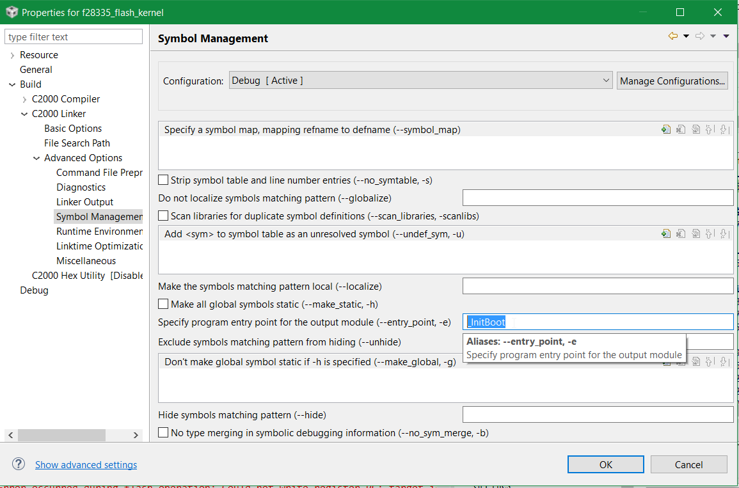Click the symbol_map list box area
The height and width of the screenshot is (488, 739).
tap(445, 153)
